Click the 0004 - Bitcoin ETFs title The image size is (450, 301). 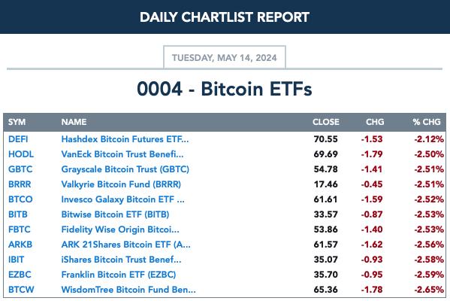[x=225, y=89]
